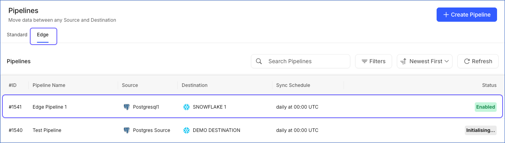Click the search magnifier icon
This screenshot has height=143, width=505.
pyautogui.click(x=259, y=61)
